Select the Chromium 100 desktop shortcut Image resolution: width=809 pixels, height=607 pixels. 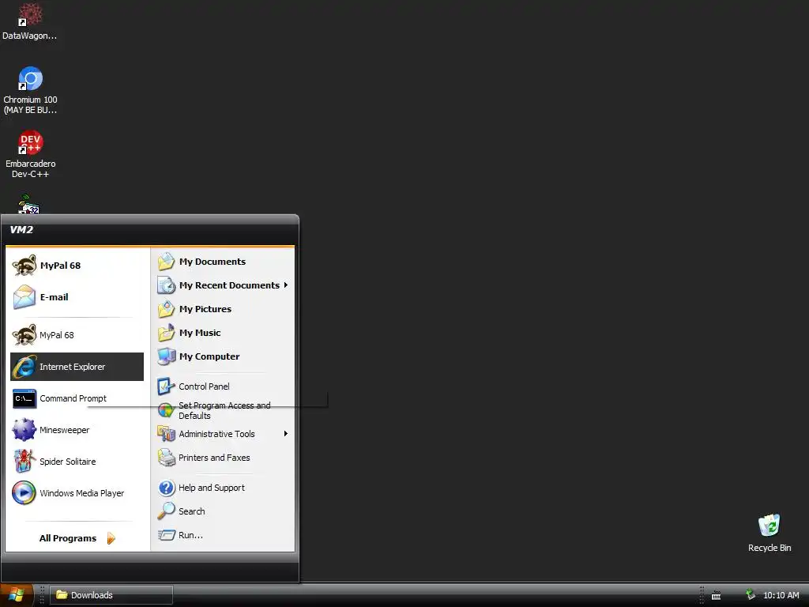(30, 90)
